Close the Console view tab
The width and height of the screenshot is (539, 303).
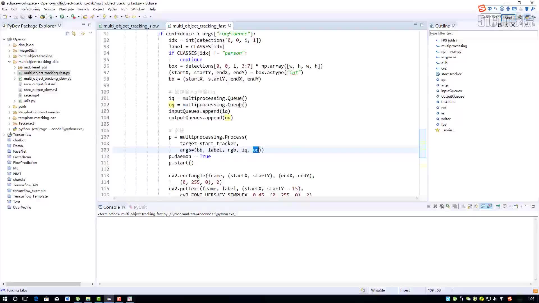[124, 207]
